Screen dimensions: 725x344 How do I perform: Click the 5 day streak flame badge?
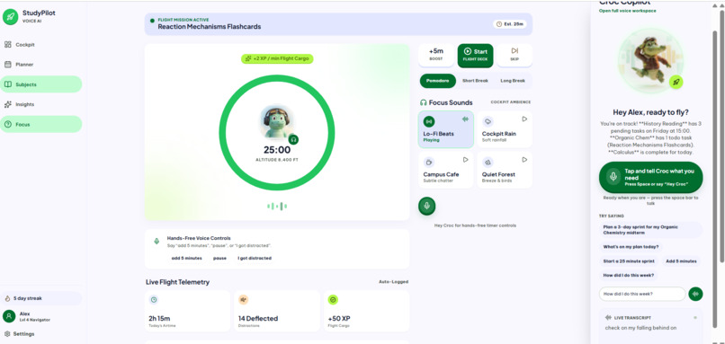coord(41,298)
